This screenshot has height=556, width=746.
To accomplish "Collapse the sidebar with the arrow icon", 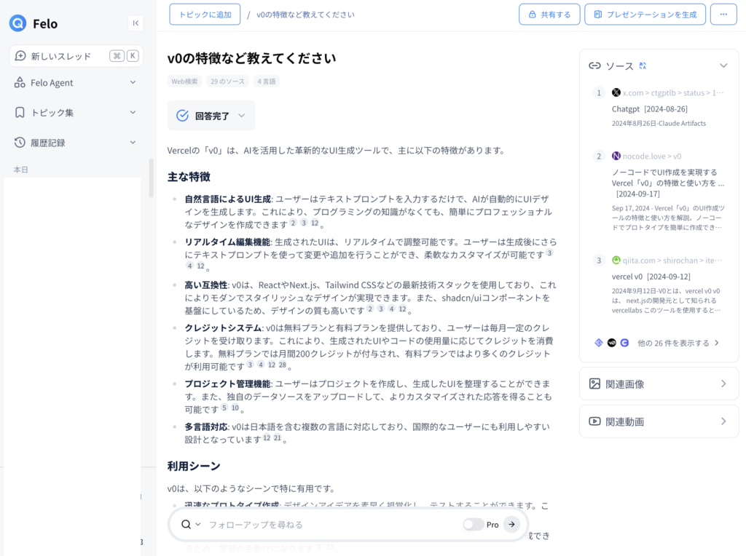I will 136,23.
